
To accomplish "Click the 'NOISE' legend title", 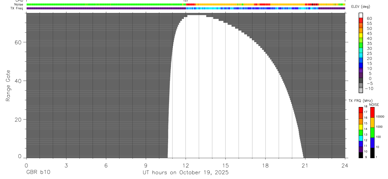I will pyautogui.click(x=374, y=104).
